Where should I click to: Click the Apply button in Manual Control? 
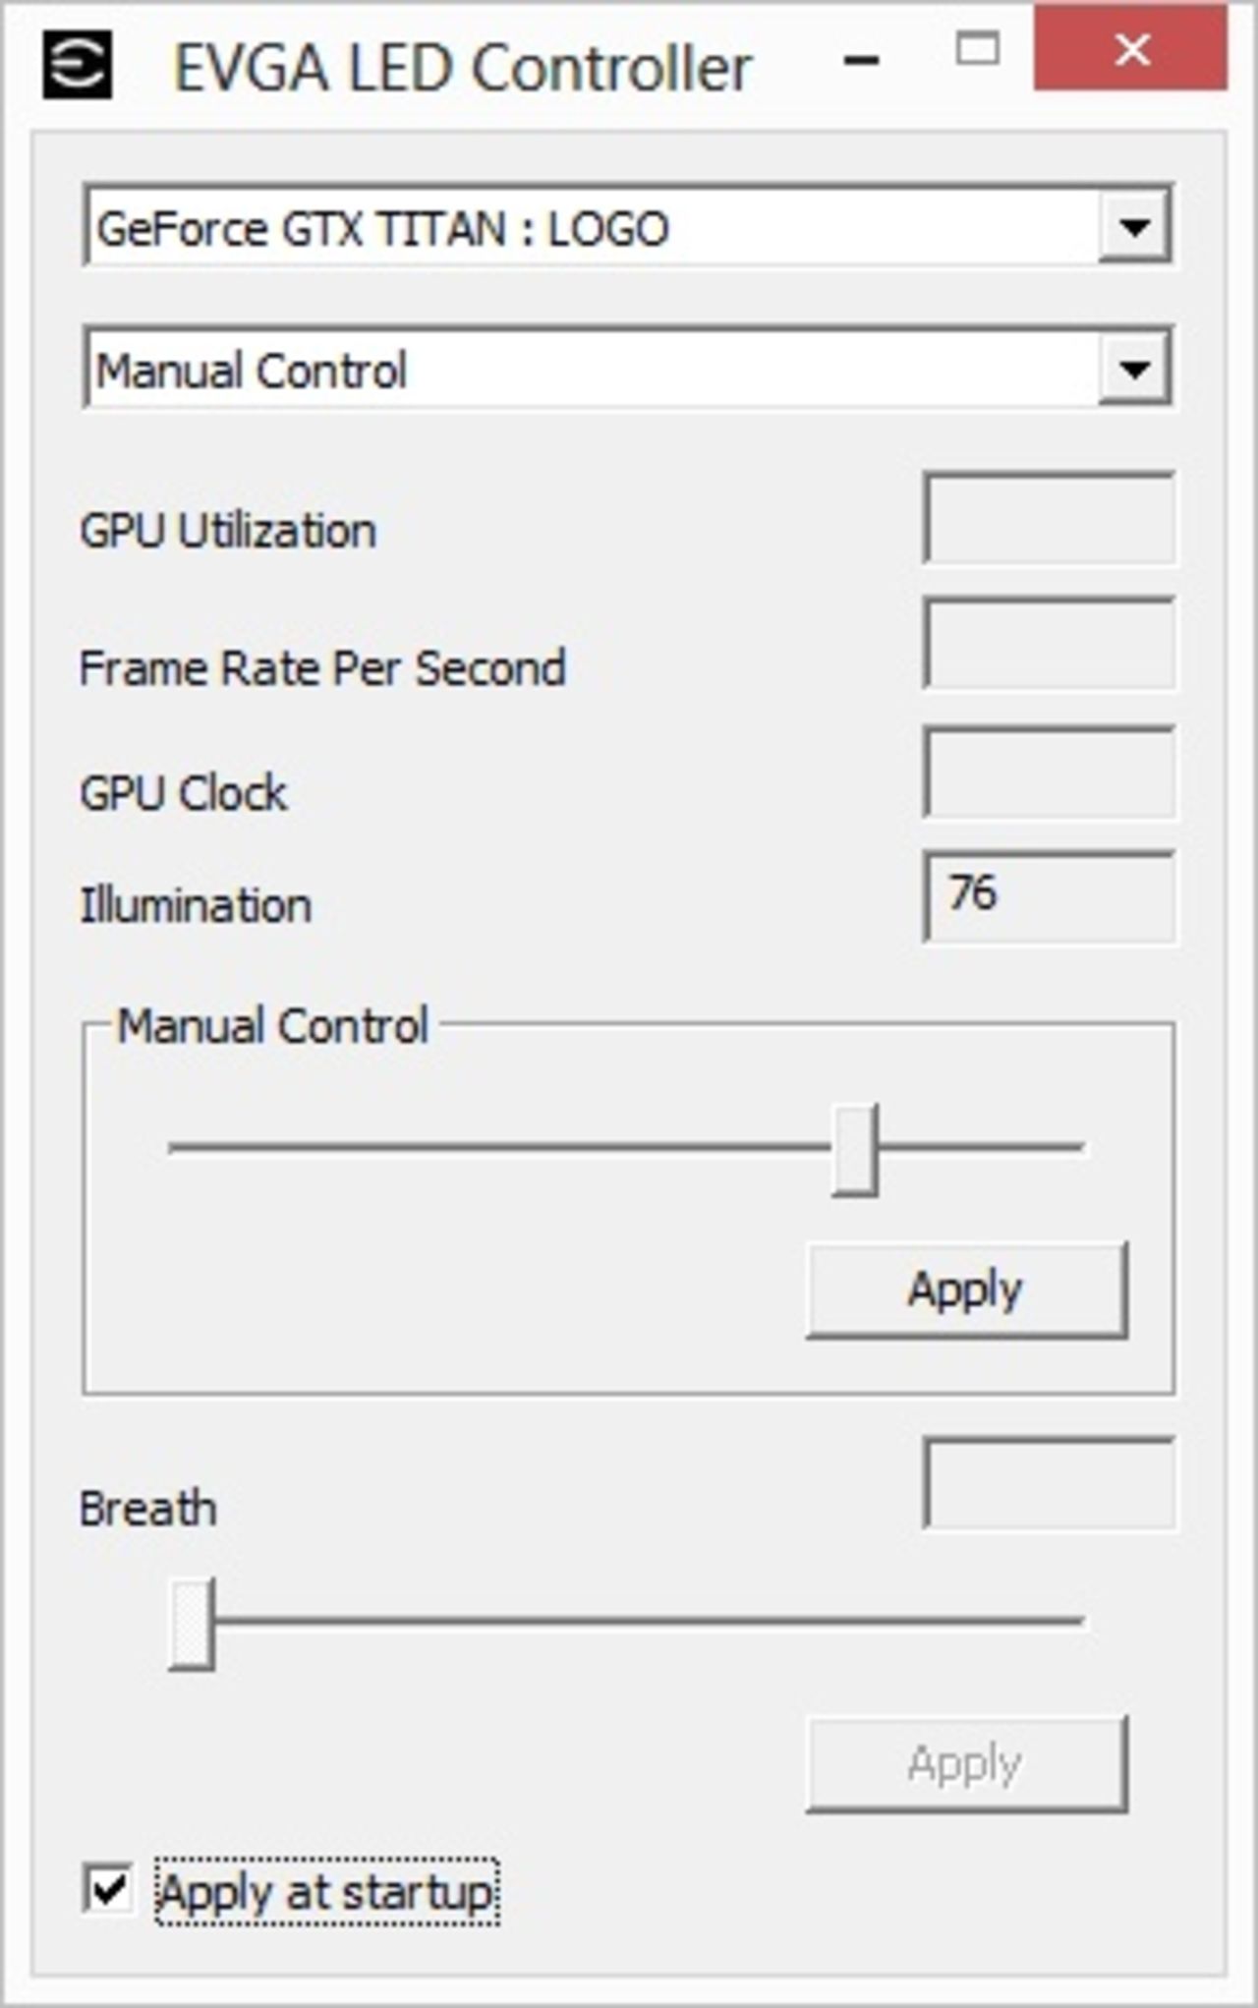(966, 1288)
